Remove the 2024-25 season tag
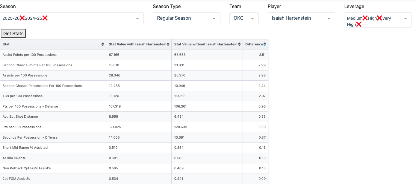 click(45, 18)
